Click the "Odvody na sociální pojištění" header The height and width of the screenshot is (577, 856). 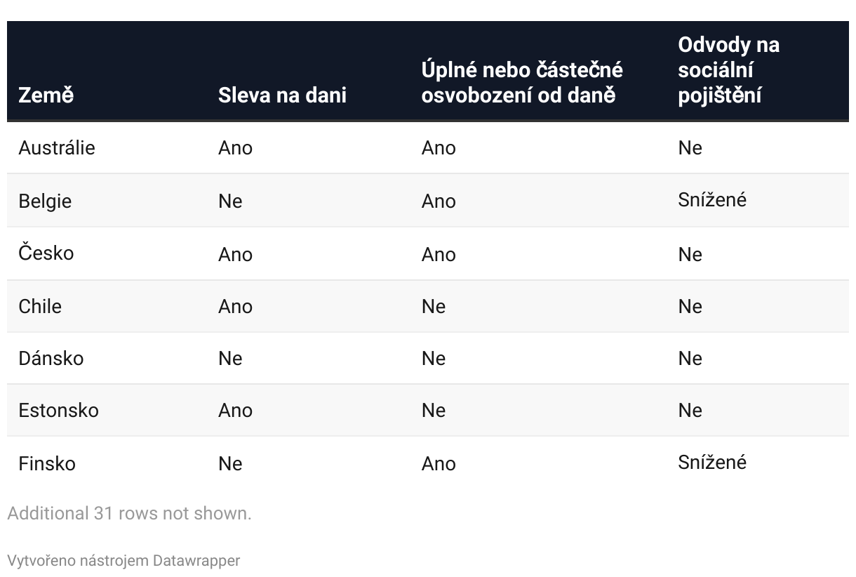(728, 69)
